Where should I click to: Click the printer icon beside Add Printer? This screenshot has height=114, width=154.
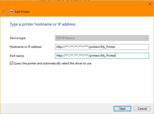11,12
